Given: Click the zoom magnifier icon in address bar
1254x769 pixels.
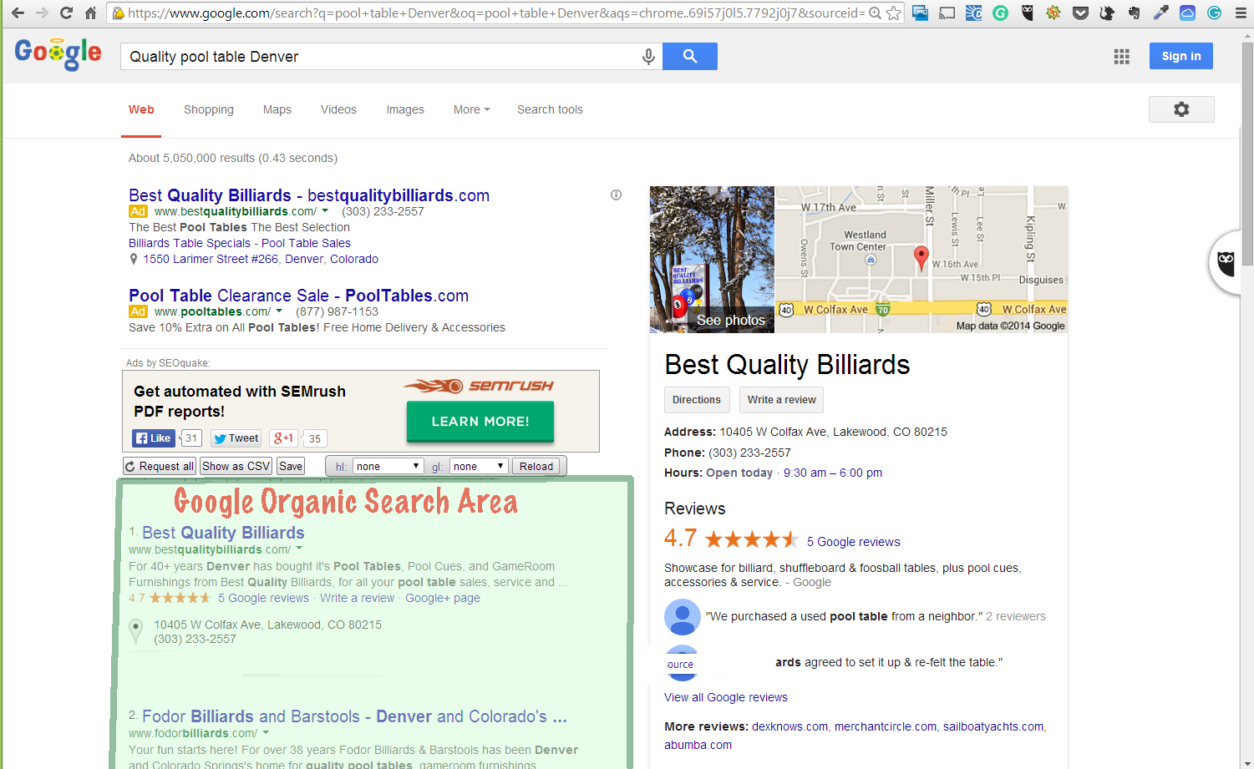Looking at the screenshot, I should click(875, 13).
